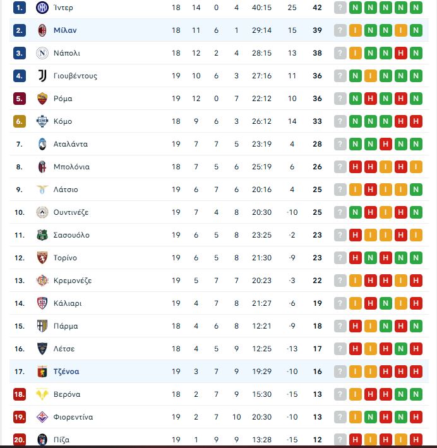Image resolution: width=437 pixels, height=448 pixels.
Task: Click the Milan club crest icon
Action: pos(42,30)
